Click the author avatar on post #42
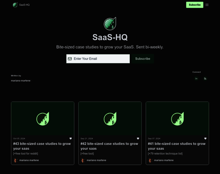 pos(83,160)
